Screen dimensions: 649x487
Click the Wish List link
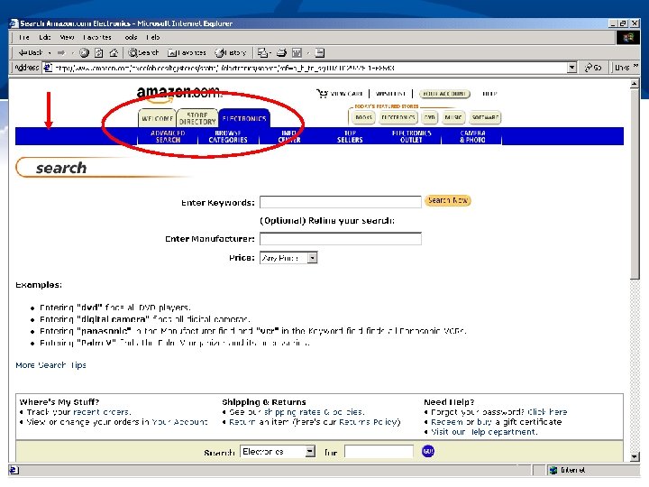(390, 94)
